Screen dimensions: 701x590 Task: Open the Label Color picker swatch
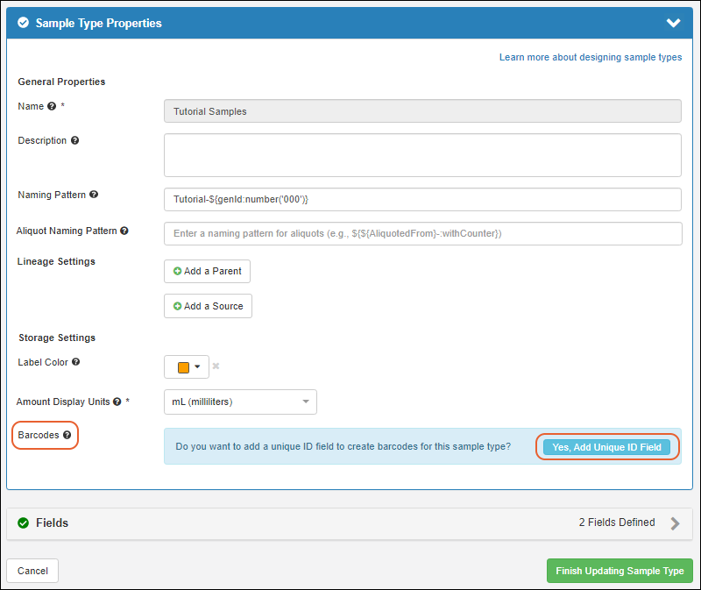(x=188, y=366)
